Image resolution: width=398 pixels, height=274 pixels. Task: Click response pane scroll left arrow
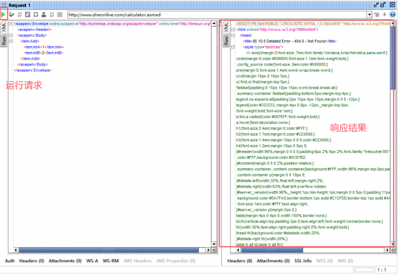tap(238, 250)
